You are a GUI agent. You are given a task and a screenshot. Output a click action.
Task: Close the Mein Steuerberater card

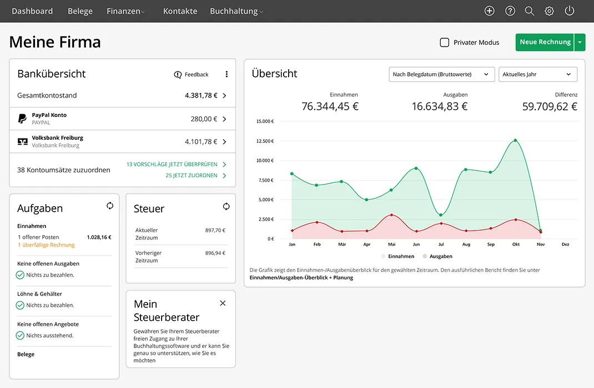coord(223,303)
